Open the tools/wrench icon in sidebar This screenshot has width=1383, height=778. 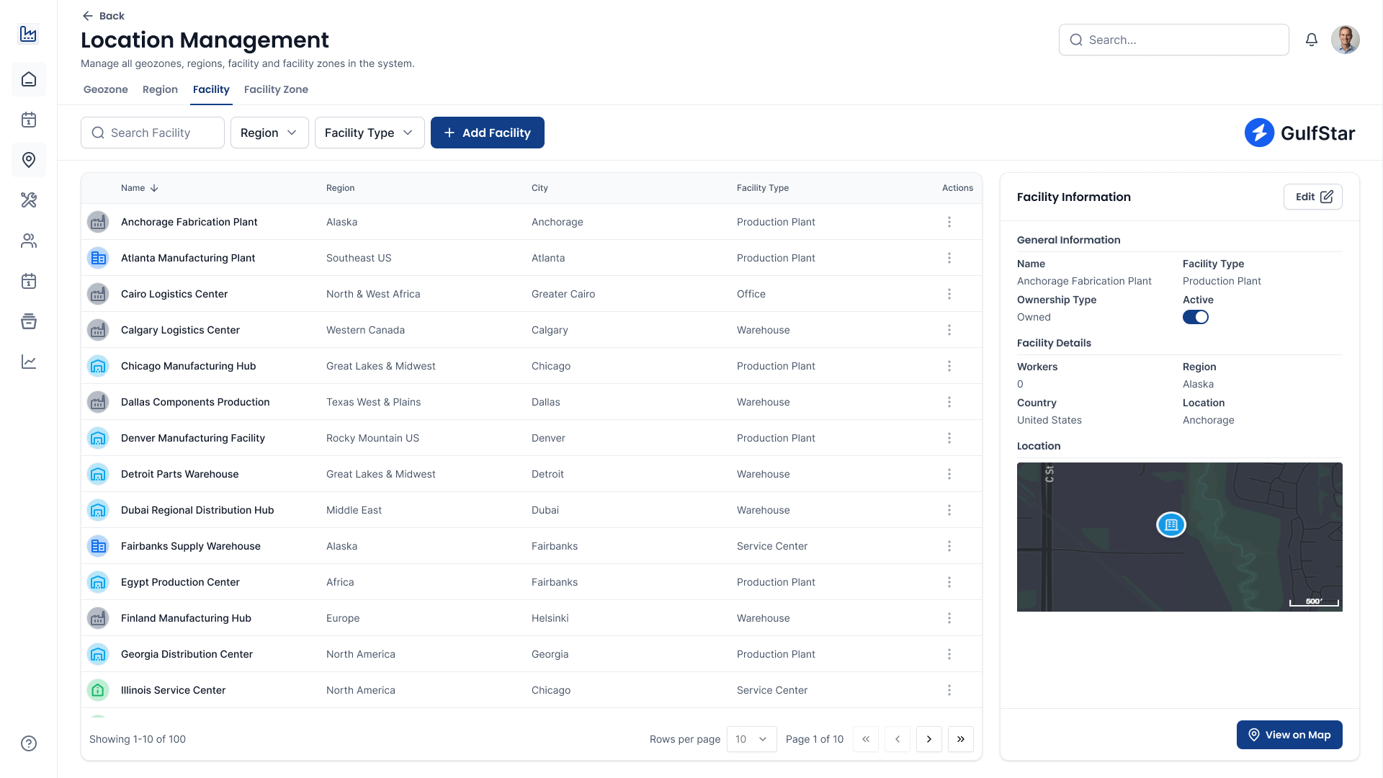pyautogui.click(x=29, y=200)
